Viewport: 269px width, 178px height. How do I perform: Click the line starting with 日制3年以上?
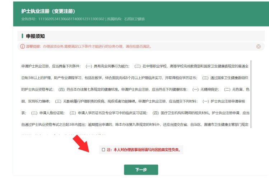coord(135,77)
